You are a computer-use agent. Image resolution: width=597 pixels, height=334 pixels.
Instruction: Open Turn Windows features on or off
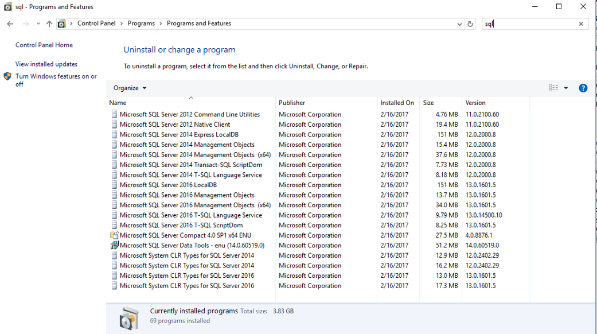point(56,80)
